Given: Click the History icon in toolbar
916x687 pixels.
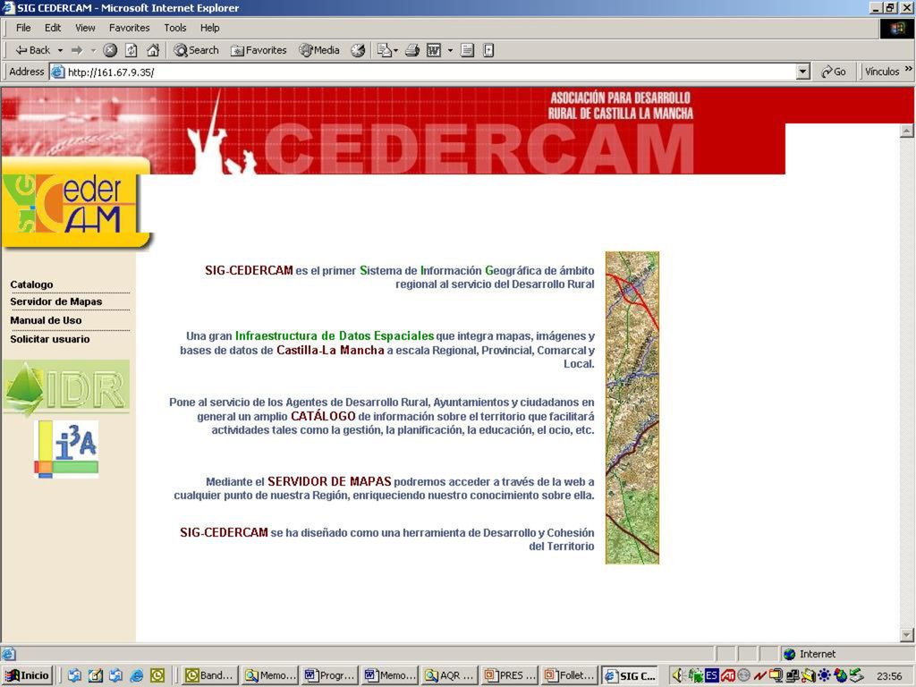Looking at the screenshot, I should [358, 50].
